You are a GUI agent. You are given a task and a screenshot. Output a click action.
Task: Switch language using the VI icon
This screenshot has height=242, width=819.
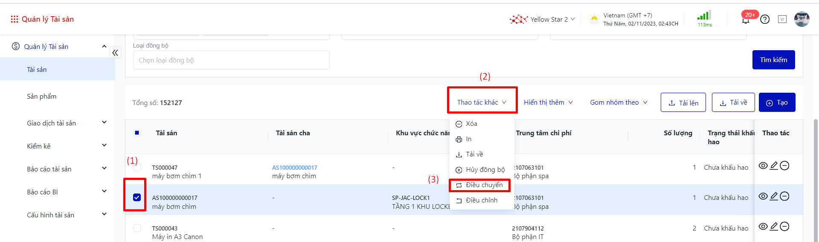click(x=782, y=19)
